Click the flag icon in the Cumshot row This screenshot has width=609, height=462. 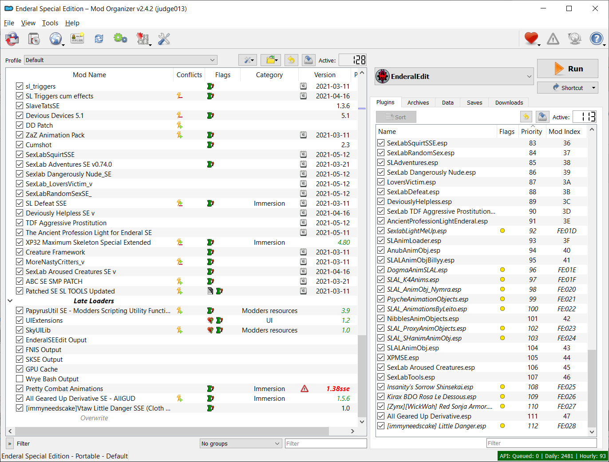point(210,145)
